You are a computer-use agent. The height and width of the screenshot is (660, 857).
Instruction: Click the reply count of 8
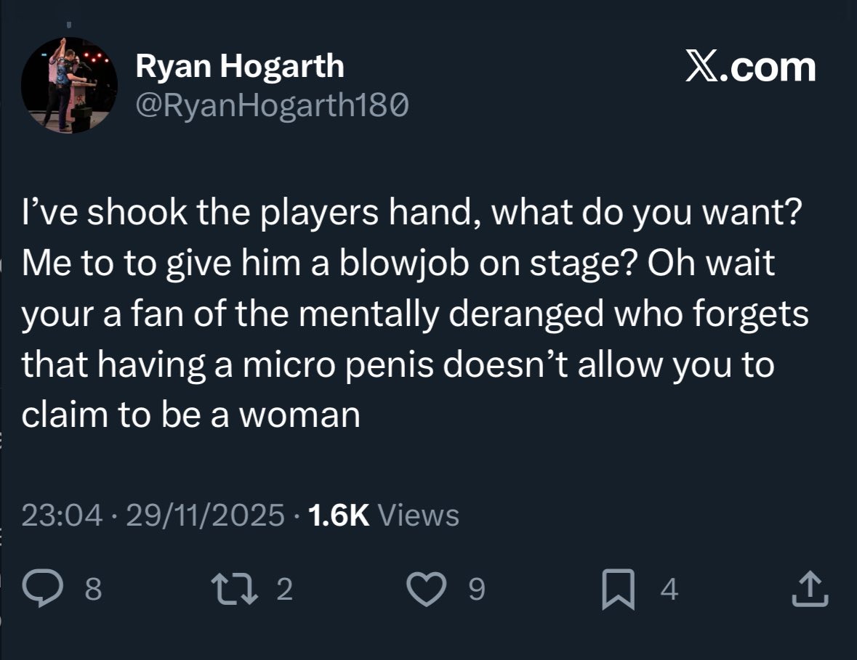pyautogui.click(x=93, y=590)
